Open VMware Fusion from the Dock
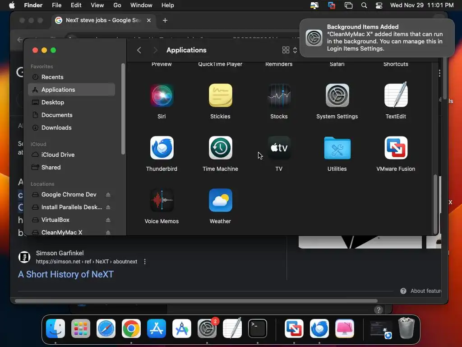462x347 pixels. 294,328
